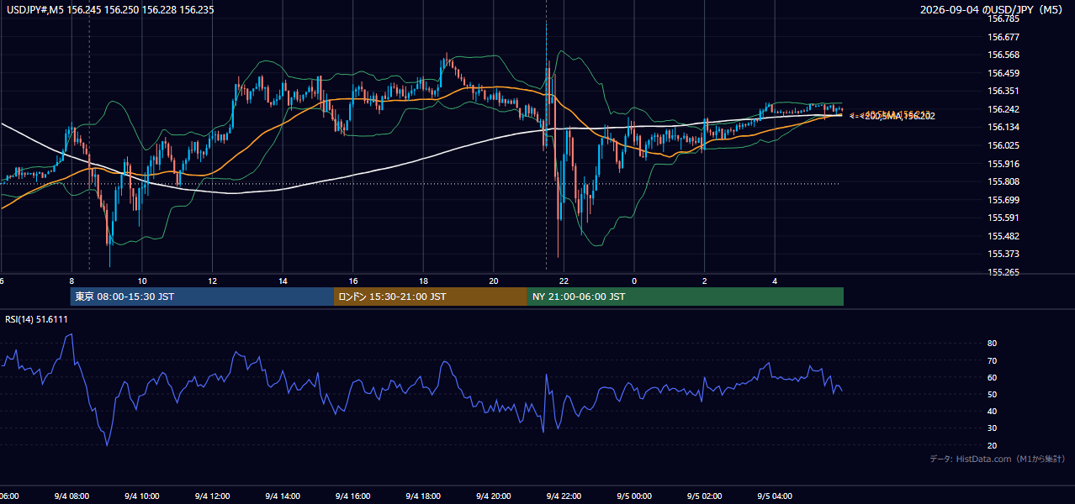The height and width of the screenshot is (504, 1075).
Task: Click hour marker 22 under the price chart
Action: [x=564, y=281]
